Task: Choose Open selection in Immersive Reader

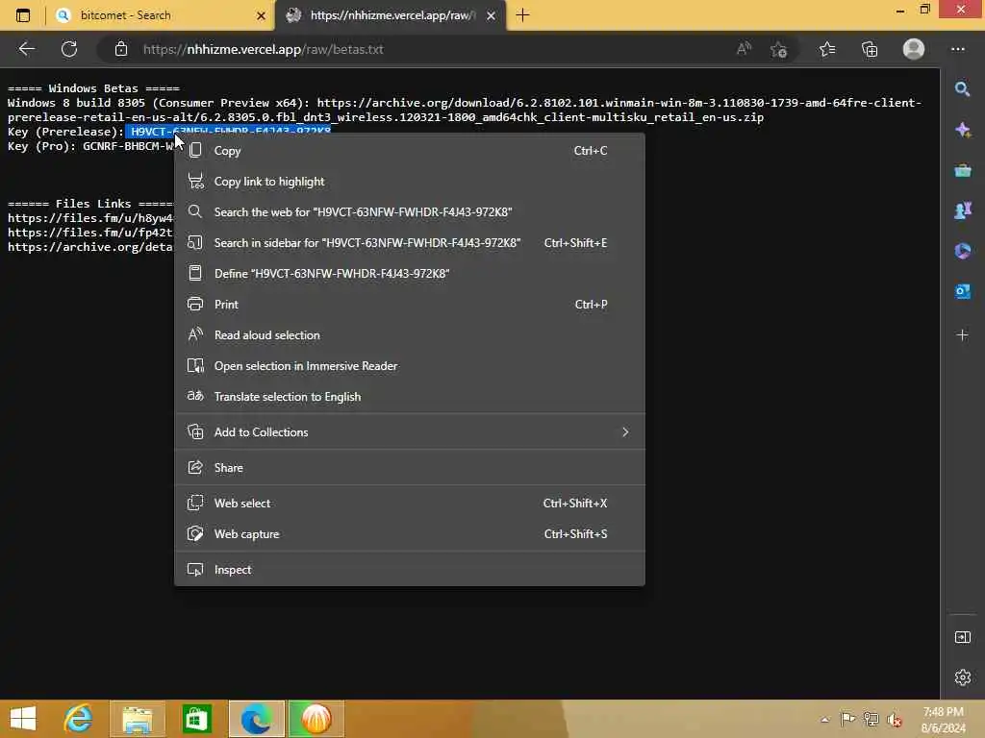Action: (410, 366)
